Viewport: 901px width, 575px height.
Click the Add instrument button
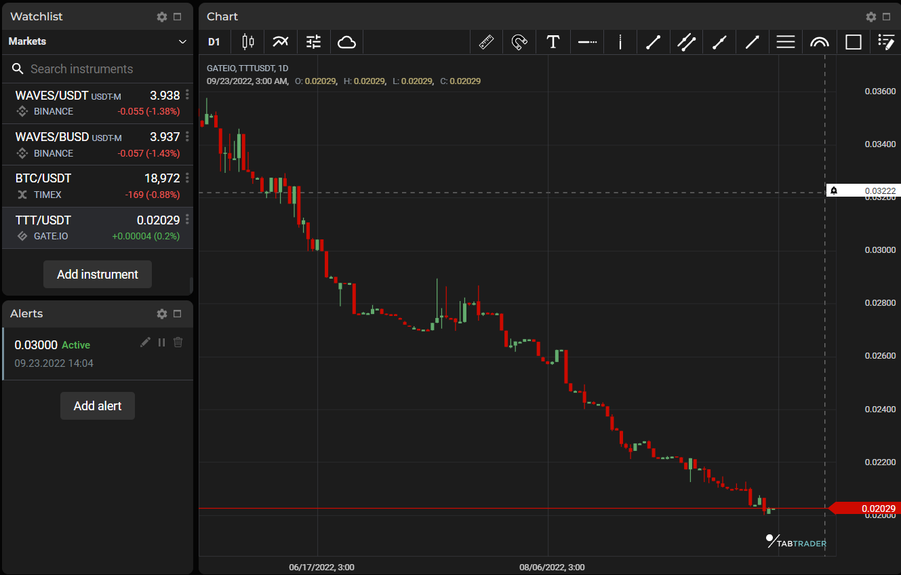coord(97,275)
